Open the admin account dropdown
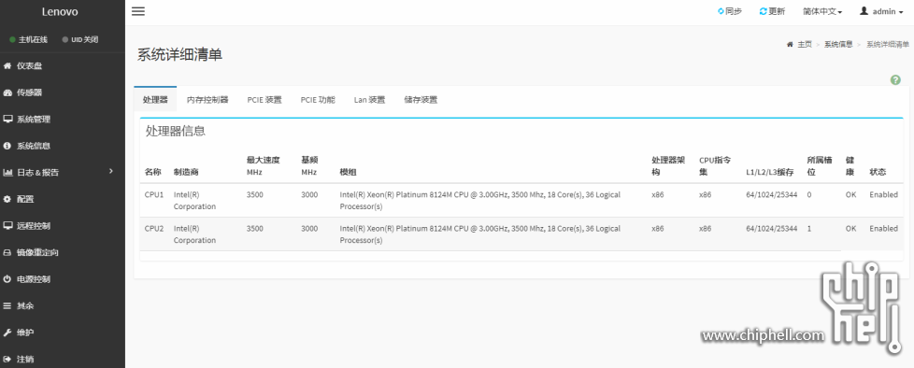 (881, 11)
